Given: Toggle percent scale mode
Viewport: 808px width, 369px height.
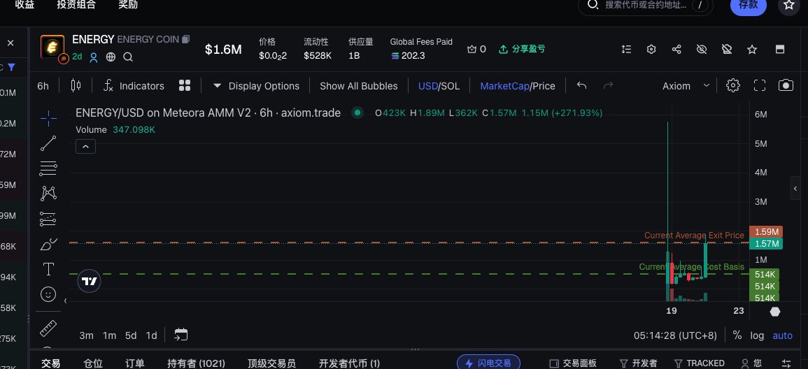Looking at the screenshot, I should [x=737, y=335].
